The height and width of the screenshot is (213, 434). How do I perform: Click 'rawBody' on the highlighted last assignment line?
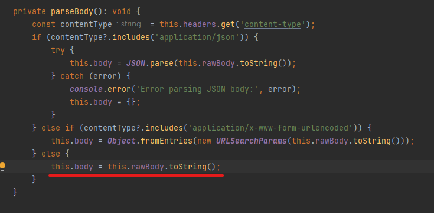148,167
